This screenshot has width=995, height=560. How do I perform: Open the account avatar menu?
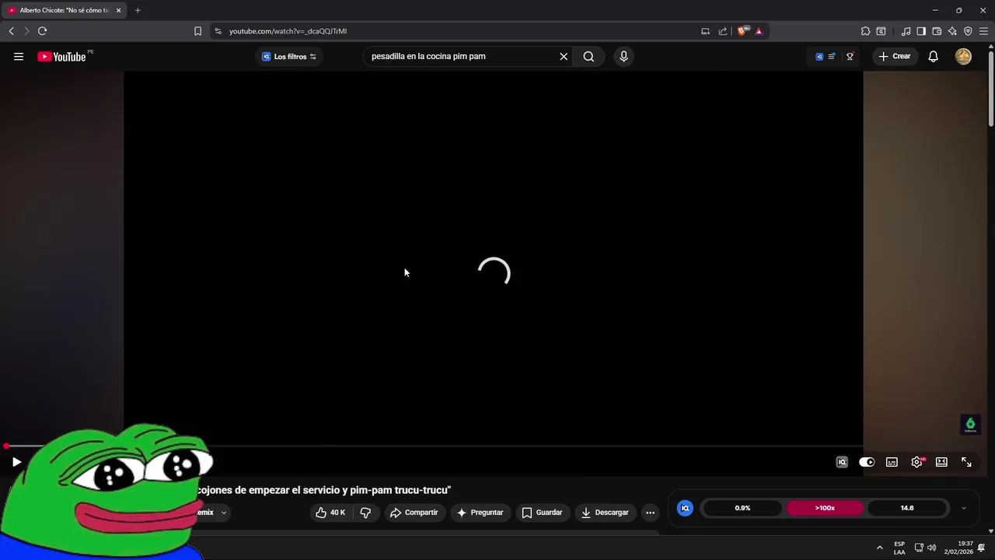tap(963, 56)
